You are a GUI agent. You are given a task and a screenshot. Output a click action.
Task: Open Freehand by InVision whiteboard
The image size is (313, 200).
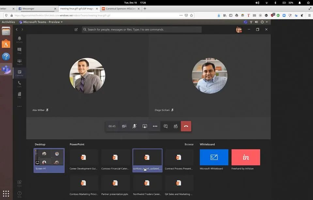[x=246, y=160]
